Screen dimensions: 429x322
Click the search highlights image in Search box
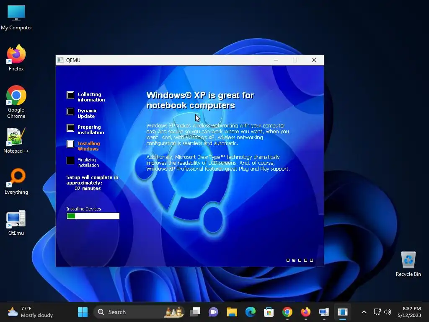tap(174, 312)
